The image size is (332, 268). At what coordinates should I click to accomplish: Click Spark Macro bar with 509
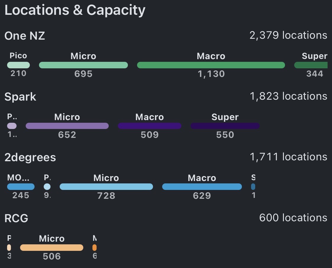(x=149, y=126)
